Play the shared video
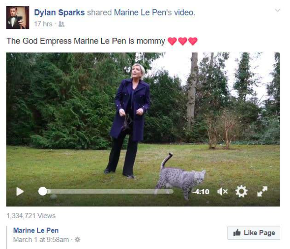 click(20, 192)
